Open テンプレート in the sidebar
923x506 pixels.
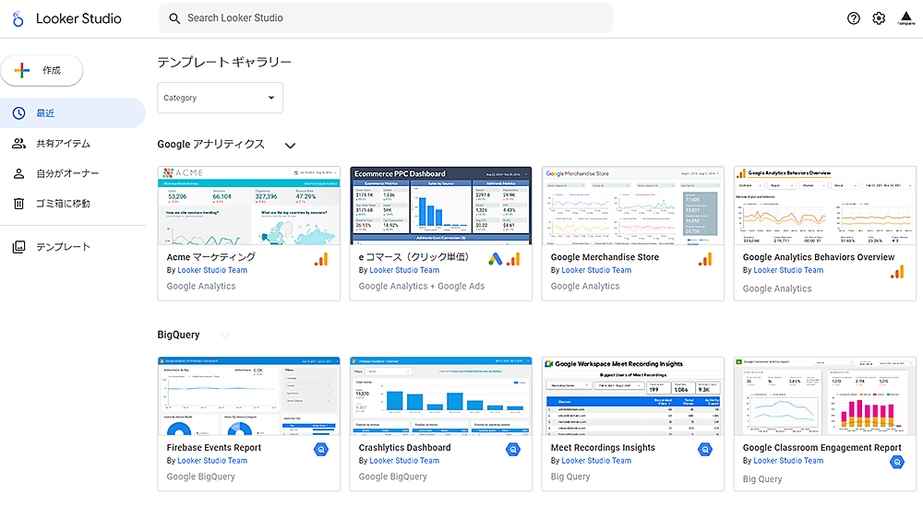coord(63,247)
